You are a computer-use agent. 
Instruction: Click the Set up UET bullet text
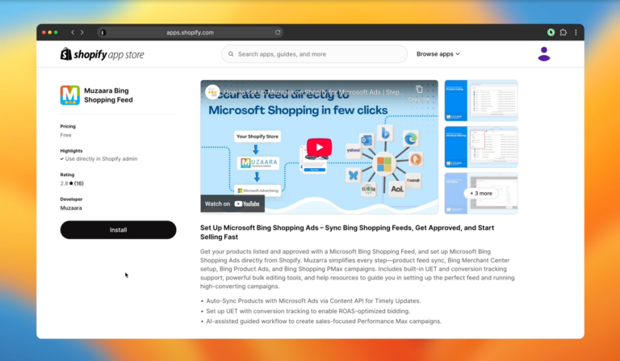308,311
